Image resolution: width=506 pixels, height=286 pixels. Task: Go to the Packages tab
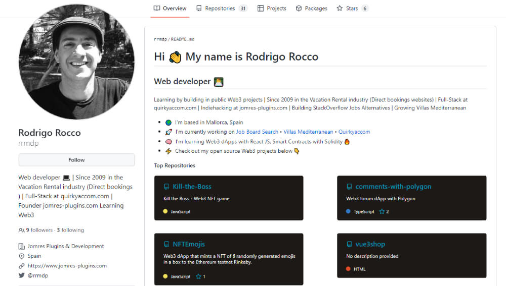[311, 9]
